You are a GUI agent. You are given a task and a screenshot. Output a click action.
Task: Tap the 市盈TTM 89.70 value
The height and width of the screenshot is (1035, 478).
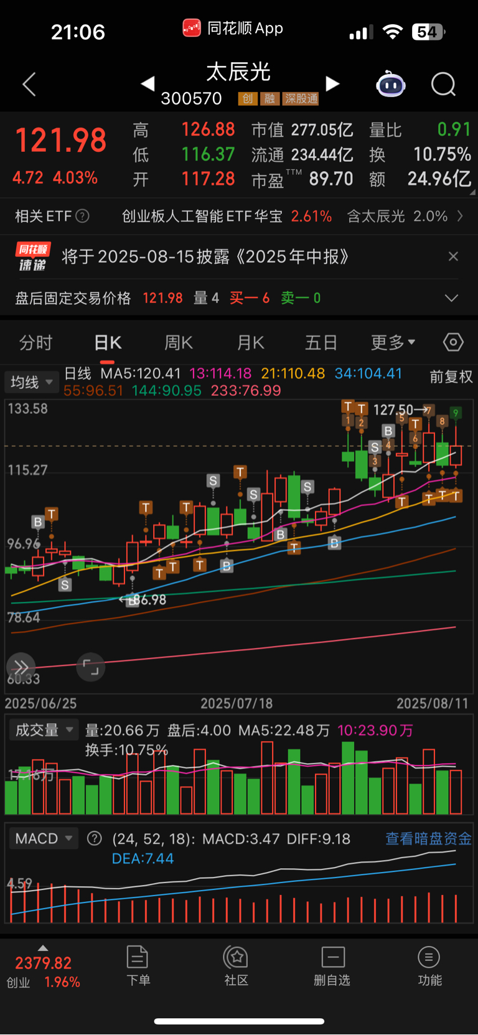point(302,179)
